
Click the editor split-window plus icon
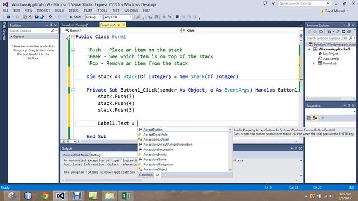301,36
